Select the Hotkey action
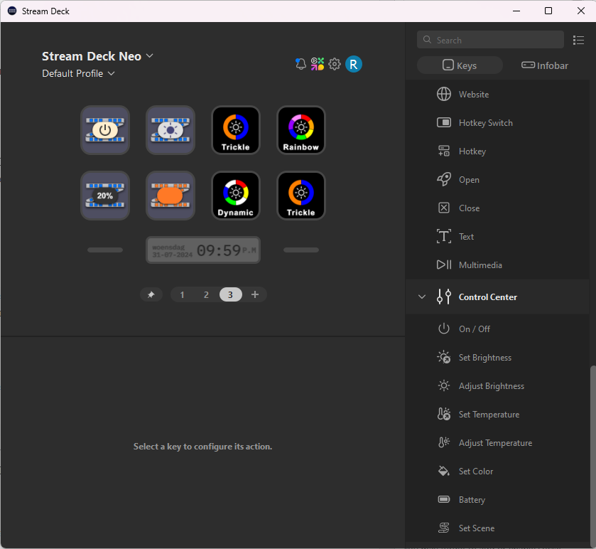 click(497, 151)
